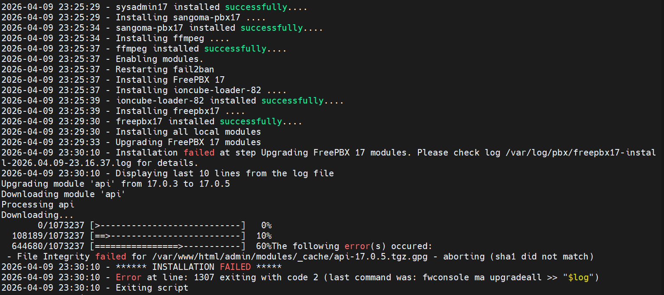Click 'Restarting fail2ban' log line
664x295 pixels.
pos(165,69)
